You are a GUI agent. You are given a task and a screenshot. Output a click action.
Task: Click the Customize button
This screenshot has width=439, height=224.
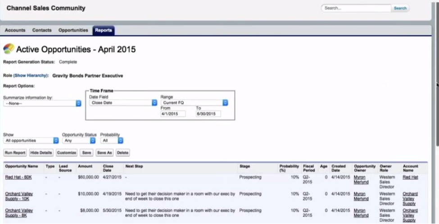(x=67, y=153)
